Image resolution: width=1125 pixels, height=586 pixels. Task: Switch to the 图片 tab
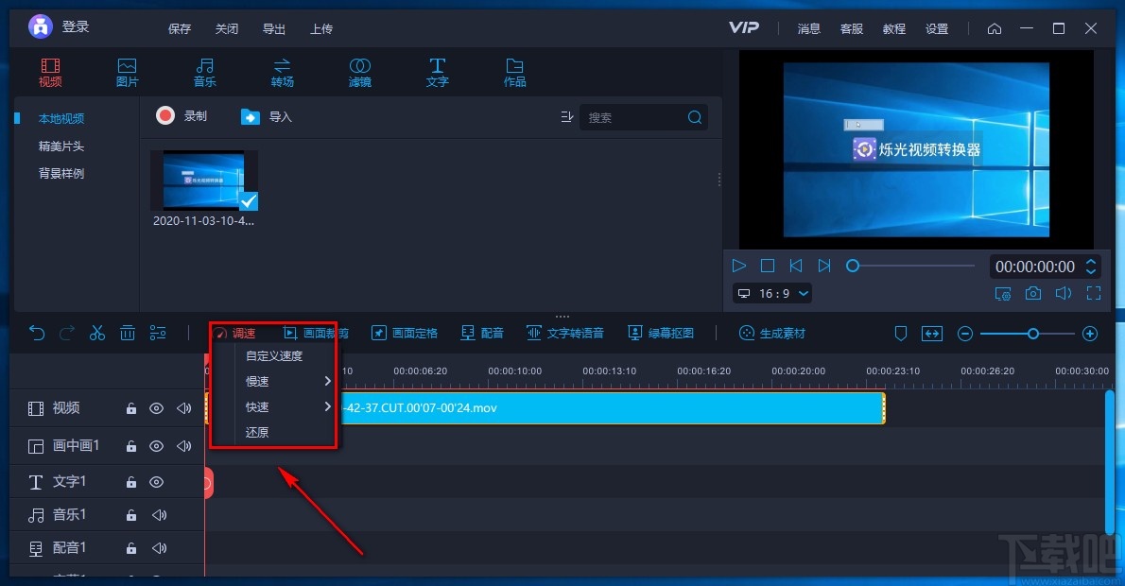tap(127, 73)
